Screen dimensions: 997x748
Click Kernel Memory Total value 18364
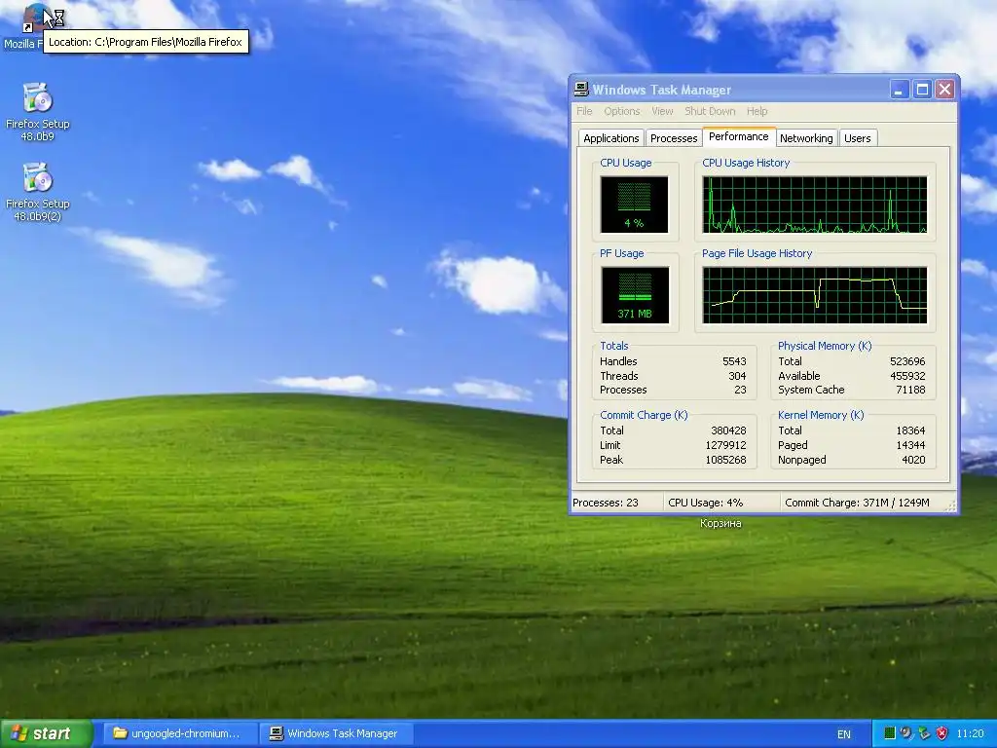coord(910,430)
